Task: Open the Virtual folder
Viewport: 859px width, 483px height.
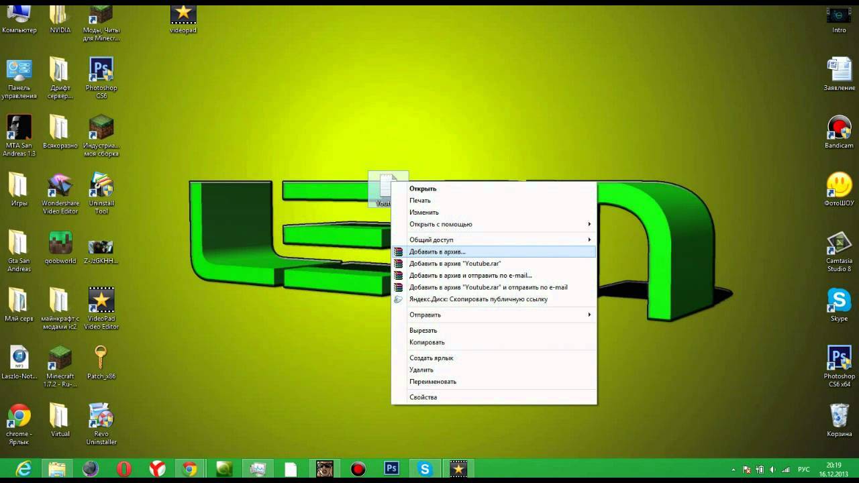Action: 60,421
